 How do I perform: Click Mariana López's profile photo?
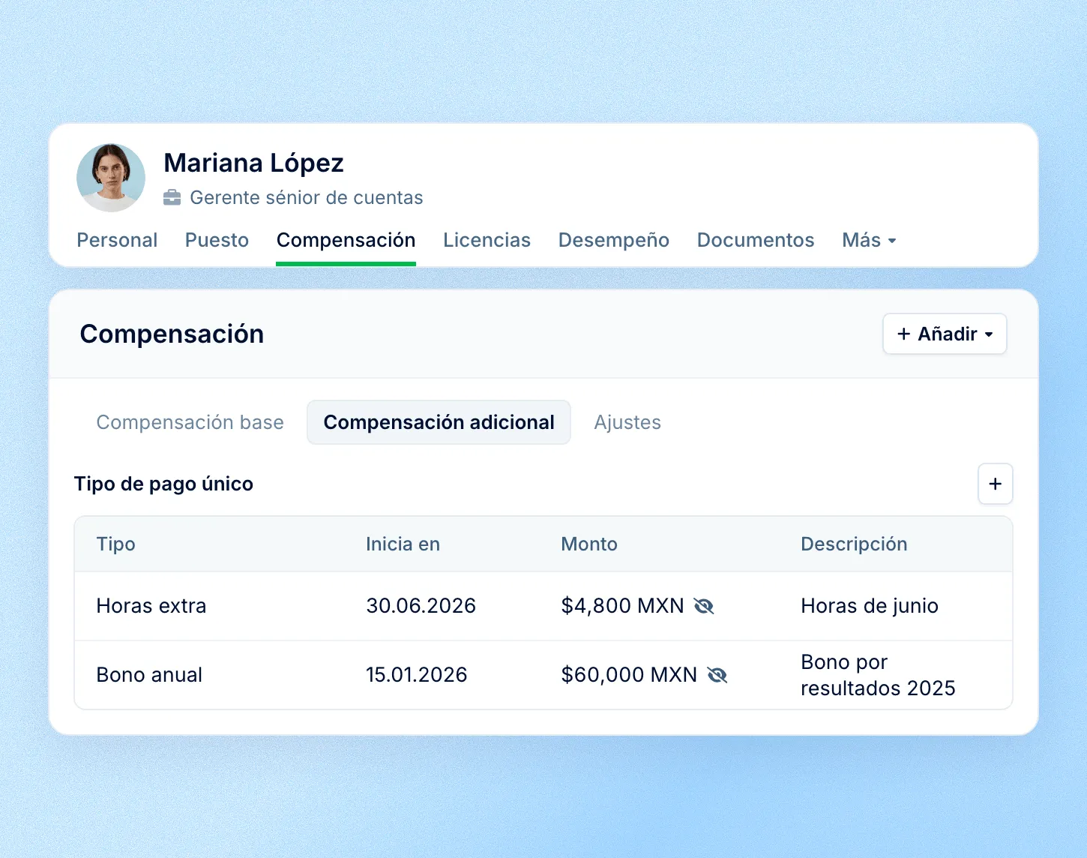click(111, 178)
